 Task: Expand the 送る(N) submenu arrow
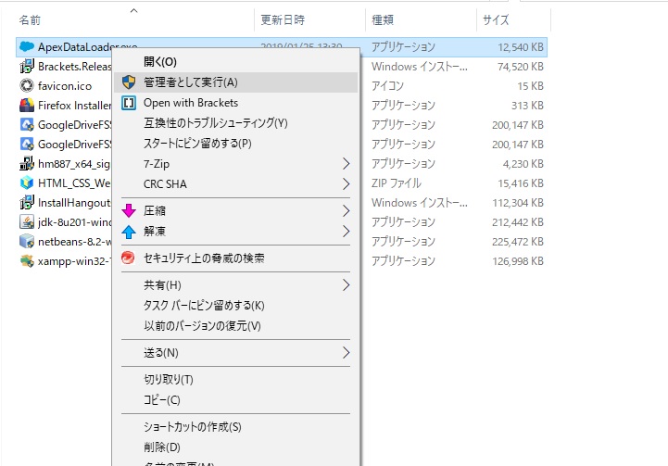click(x=346, y=353)
